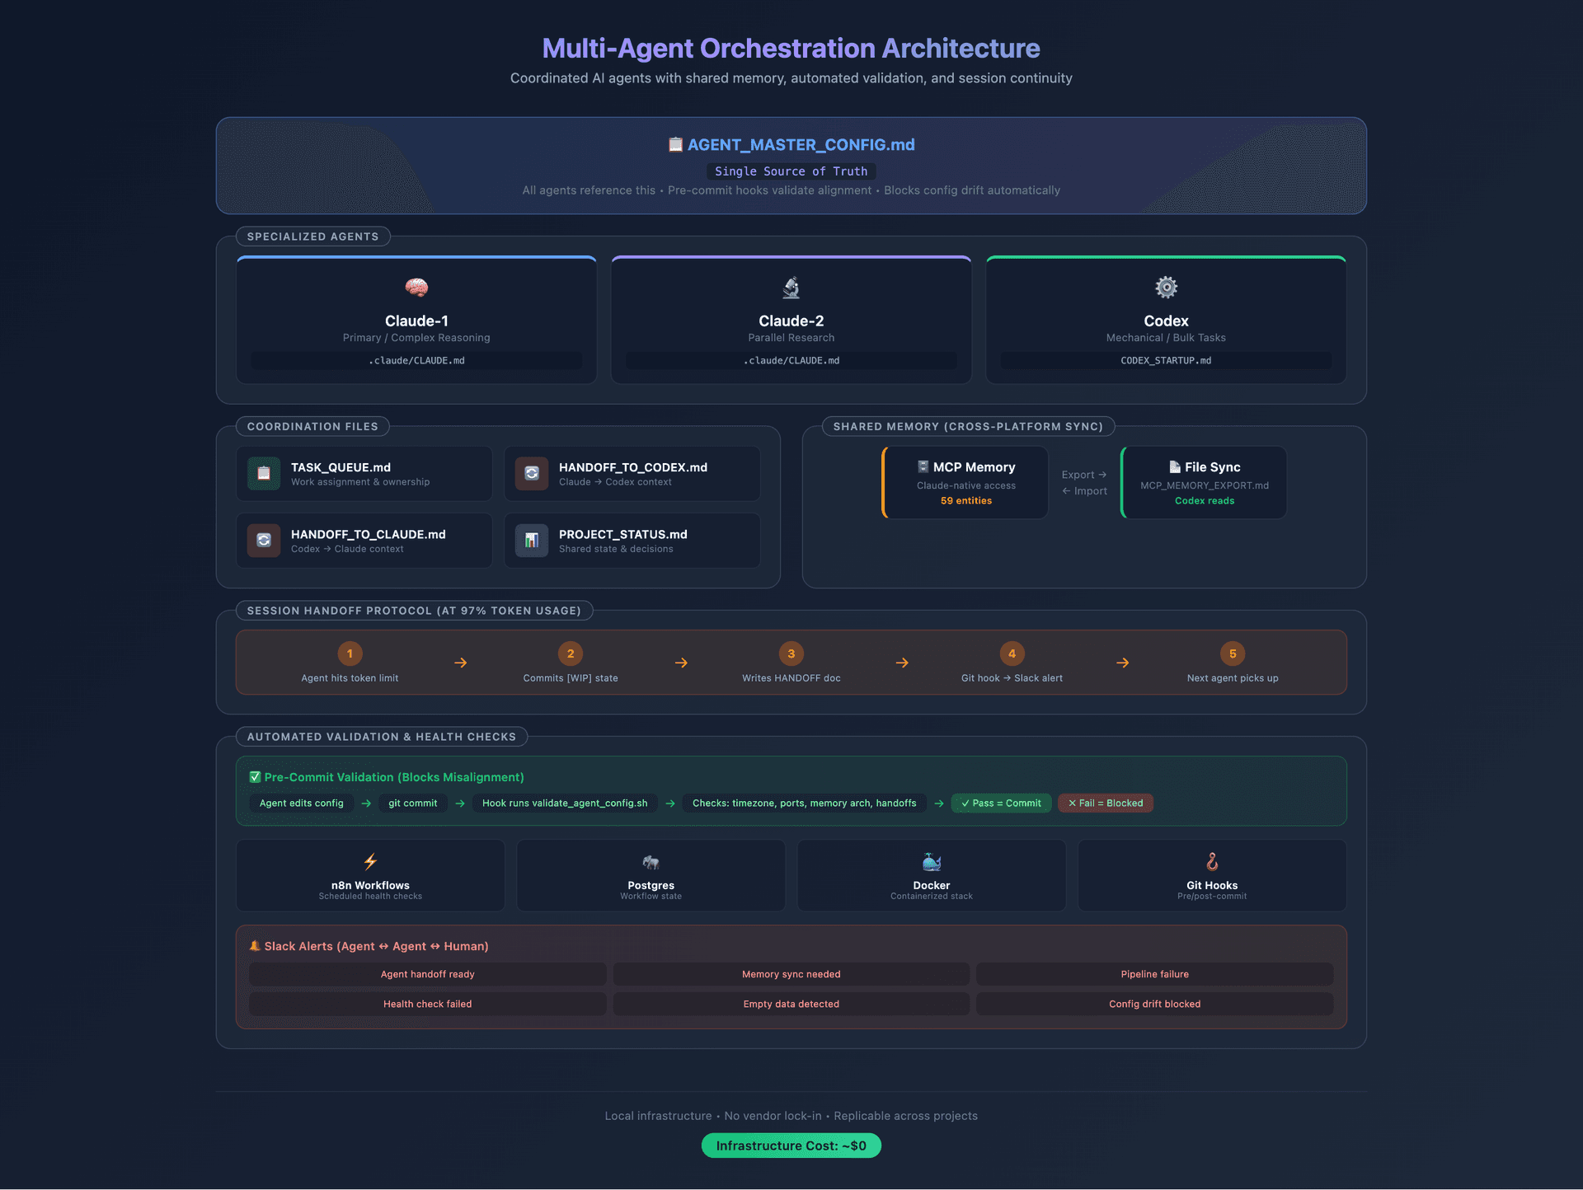
Task: Click the SESSION HANDOFF PROTOCOL section label
Action: click(x=414, y=611)
